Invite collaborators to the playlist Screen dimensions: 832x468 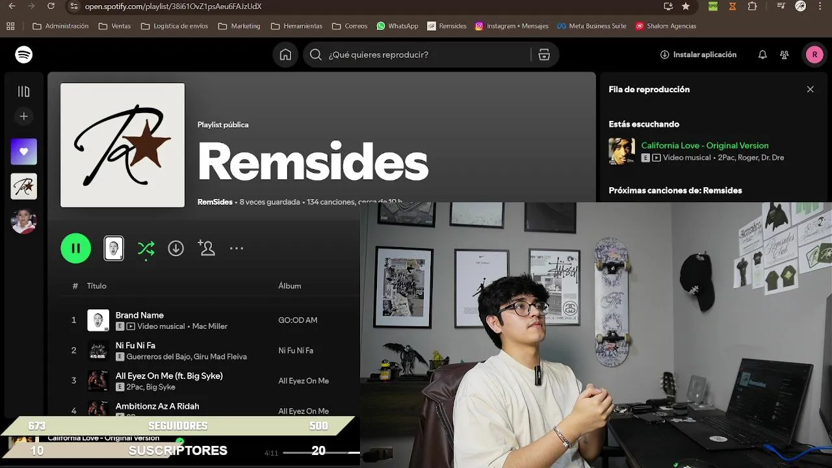click(x=207, y=248)
